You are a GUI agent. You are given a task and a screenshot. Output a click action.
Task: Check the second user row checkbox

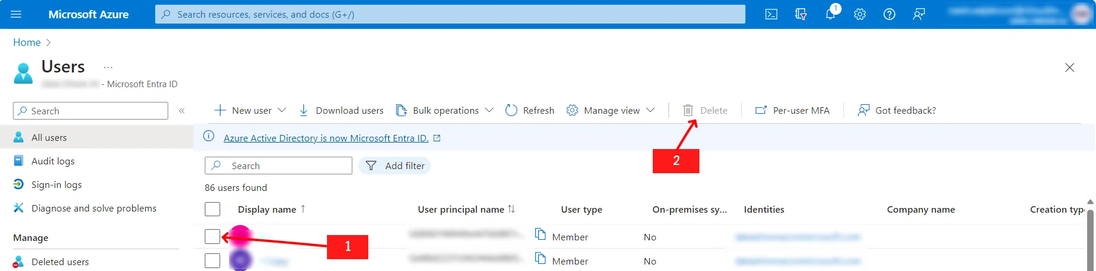click(x=212, y=260)
